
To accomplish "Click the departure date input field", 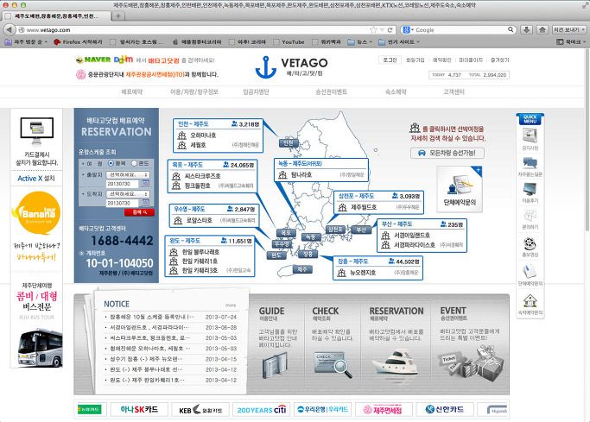I will pos(123,184).
